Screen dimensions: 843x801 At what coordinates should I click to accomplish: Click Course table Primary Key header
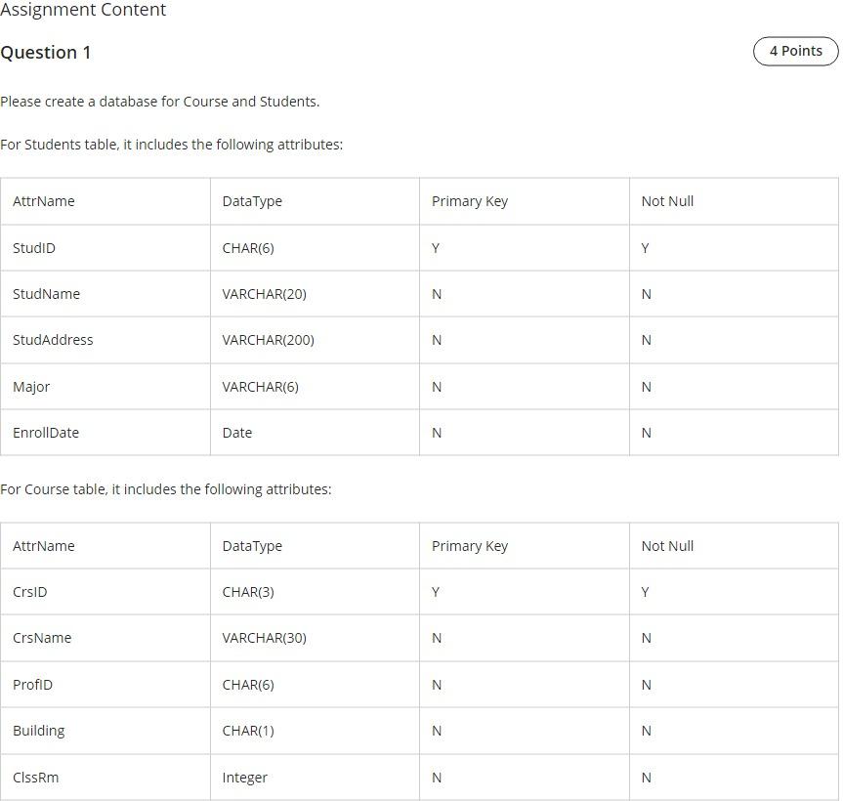525,546
